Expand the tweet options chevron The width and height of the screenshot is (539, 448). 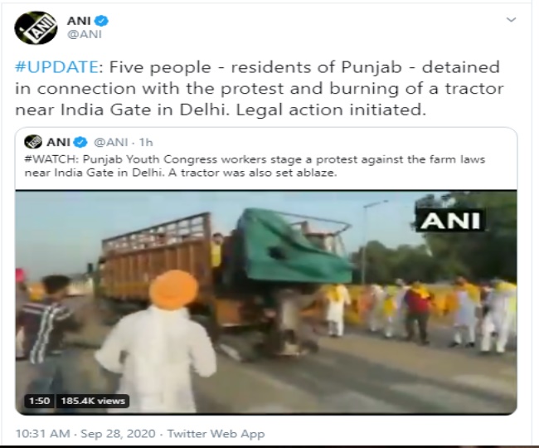[x=511, y=20]
